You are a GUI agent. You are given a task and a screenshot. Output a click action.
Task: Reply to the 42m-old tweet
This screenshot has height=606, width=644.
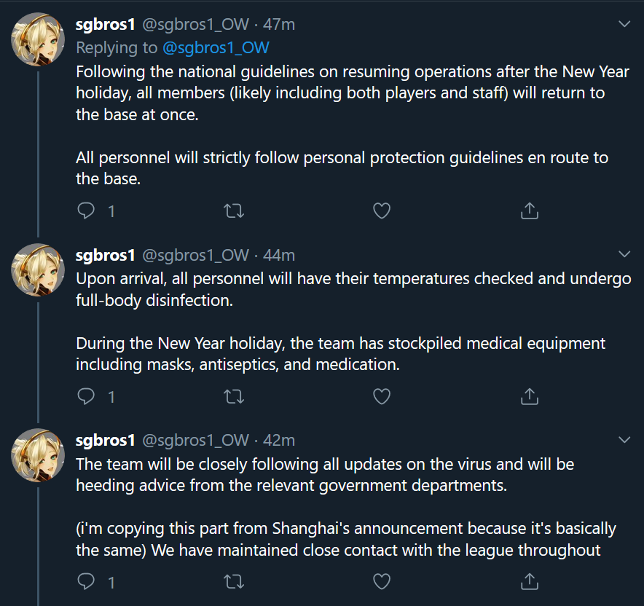click(87, 581)
